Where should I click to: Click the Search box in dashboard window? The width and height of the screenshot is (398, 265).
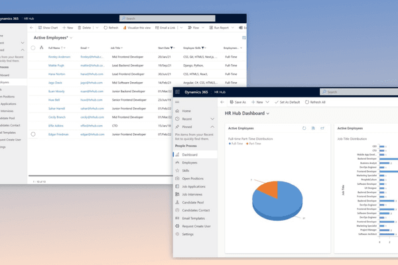(x=359, y=92)
